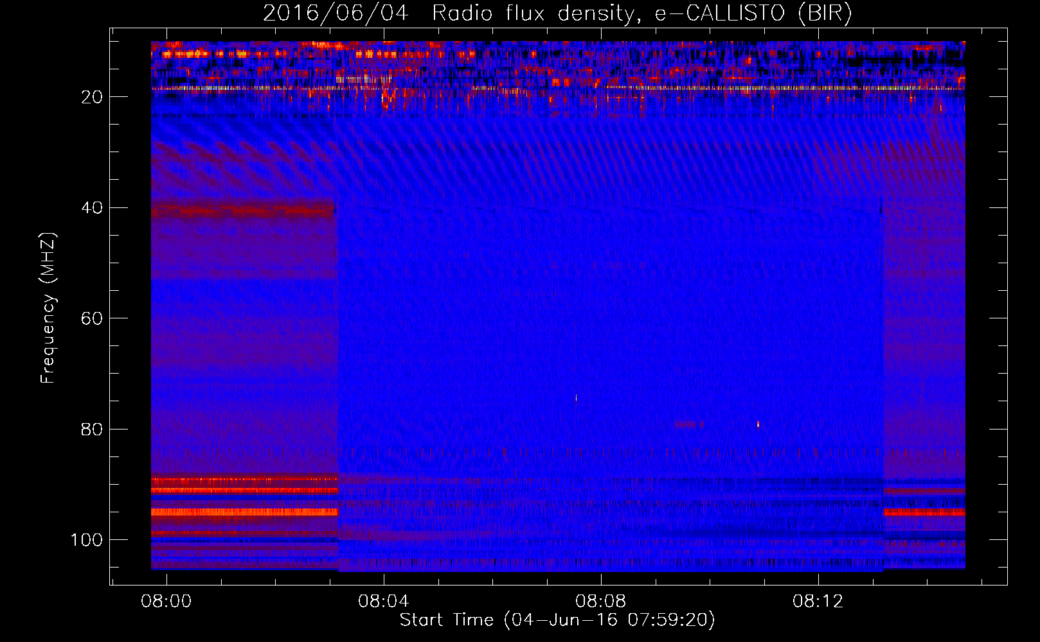Screen dimensions: 1040x642
Task: Click the 08:08 time tick label
Action: pos(601,602)
